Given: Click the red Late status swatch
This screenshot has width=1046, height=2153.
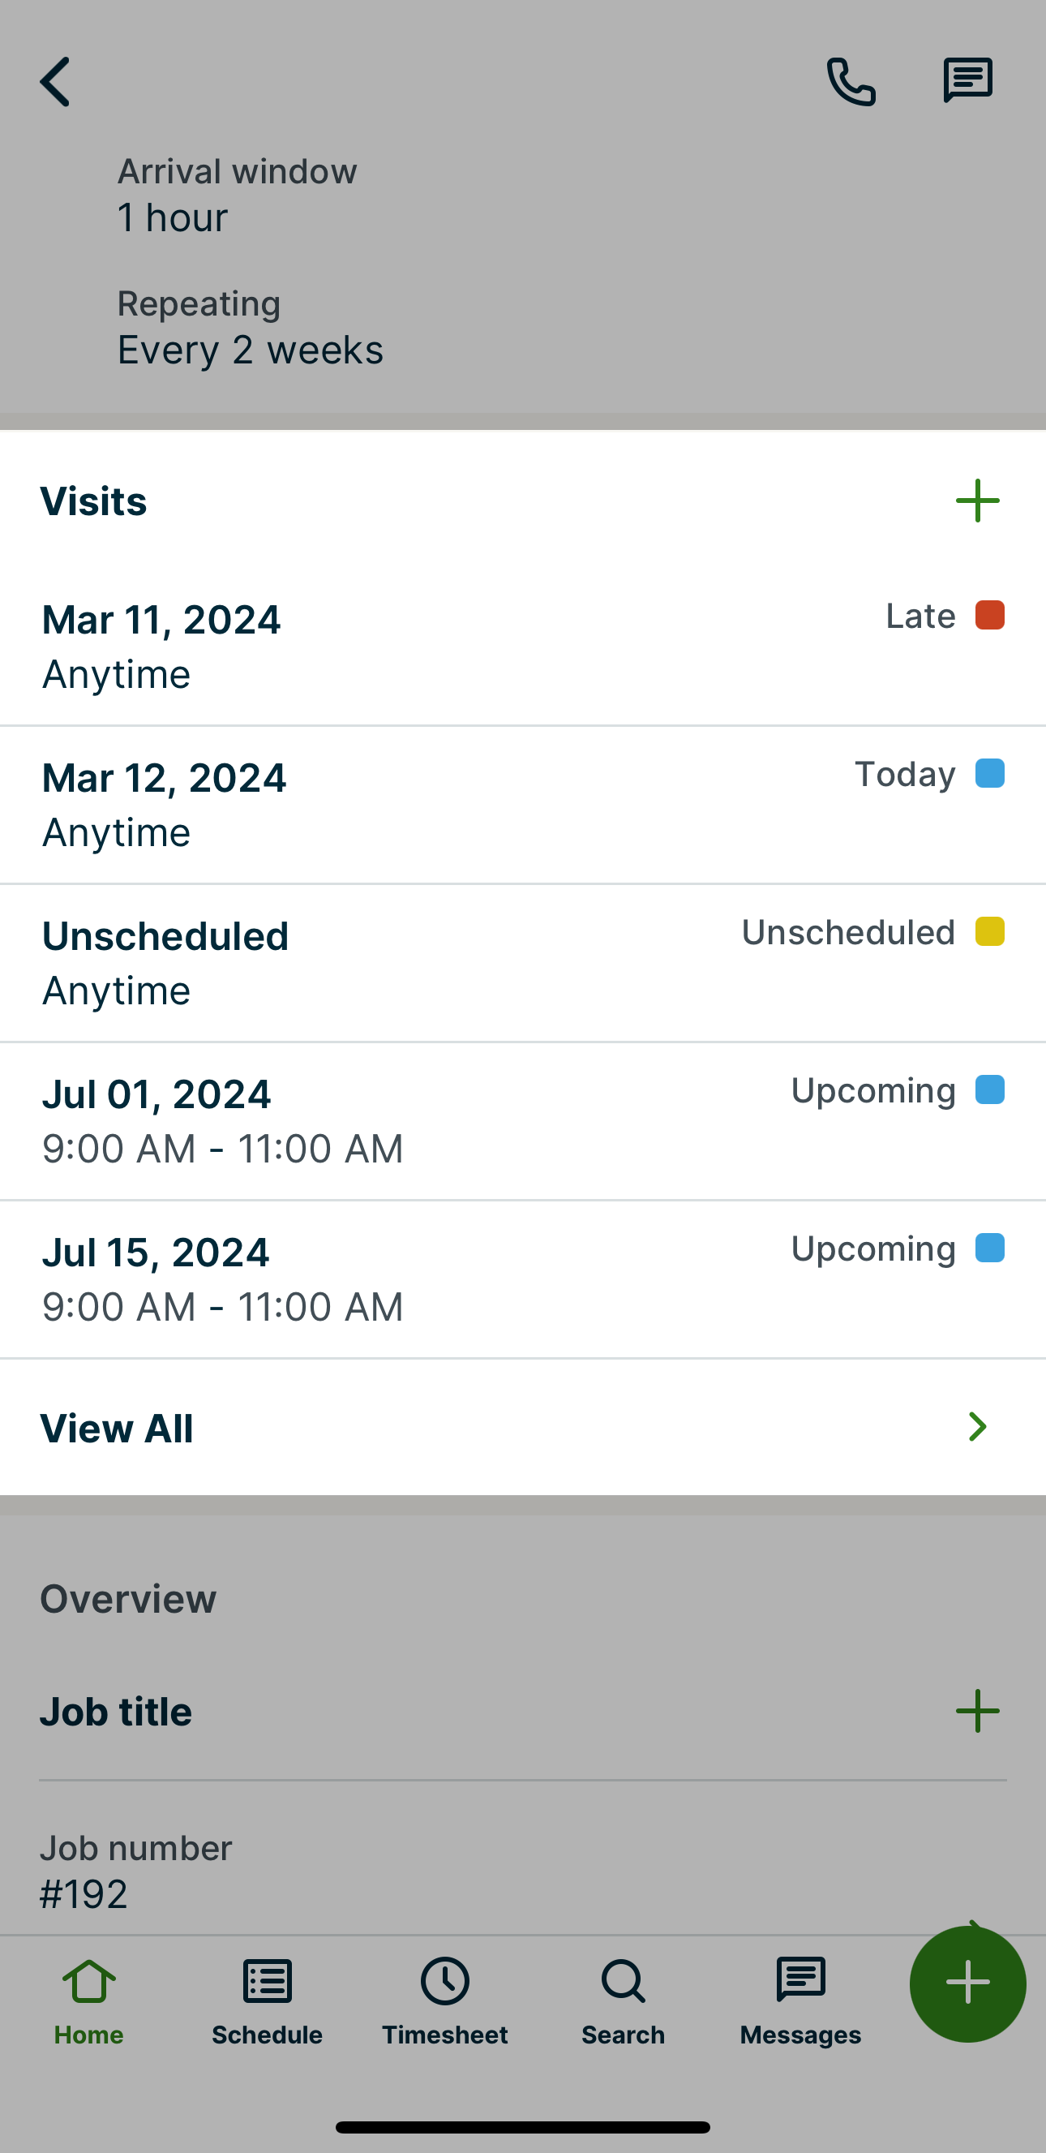Looking at the screenshot, I should pos(989,615).
